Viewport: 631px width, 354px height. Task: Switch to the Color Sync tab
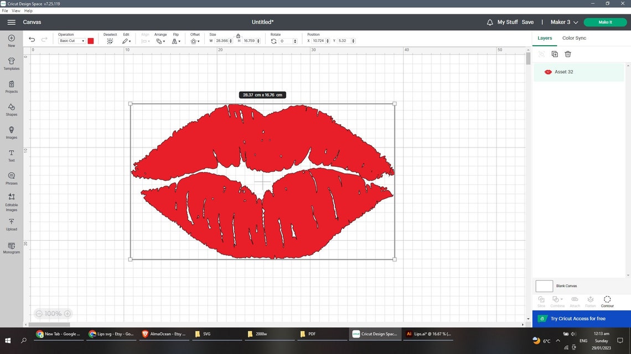[x=573, y=38]
